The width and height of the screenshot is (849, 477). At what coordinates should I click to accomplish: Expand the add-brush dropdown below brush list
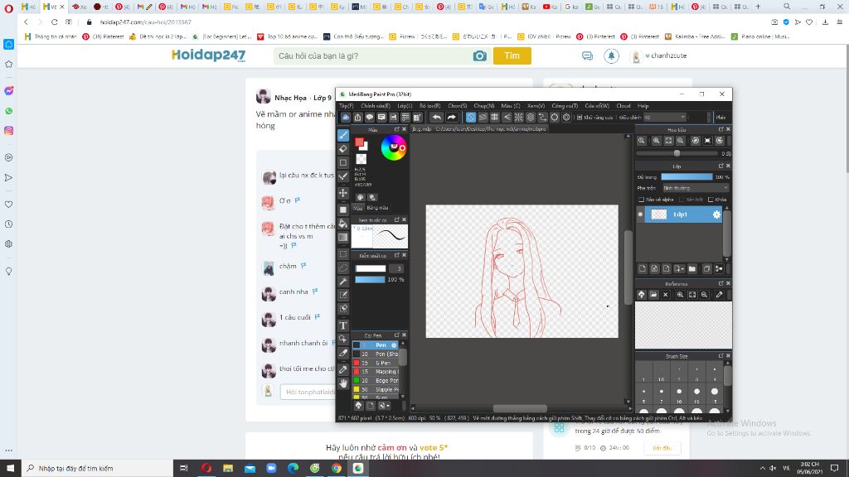point(384,406)
